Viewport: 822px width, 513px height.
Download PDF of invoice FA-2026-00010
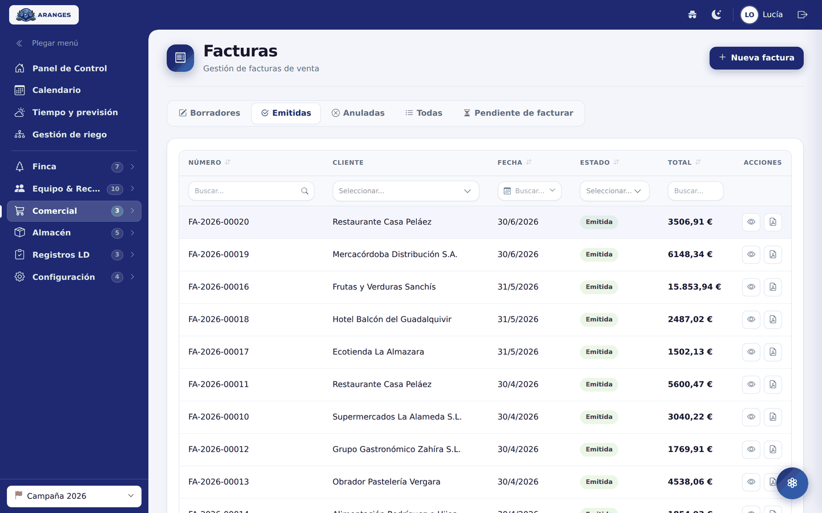click(773, 417)
